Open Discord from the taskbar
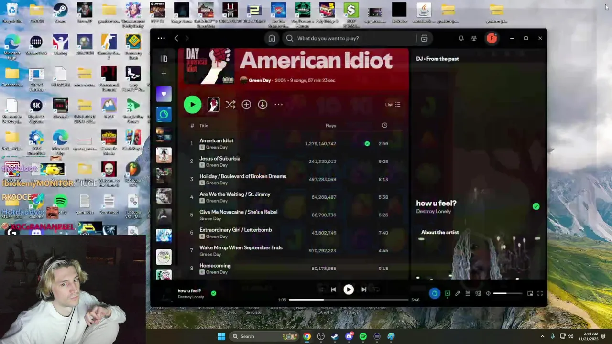 pyautogui.click(x=349, y=336)
